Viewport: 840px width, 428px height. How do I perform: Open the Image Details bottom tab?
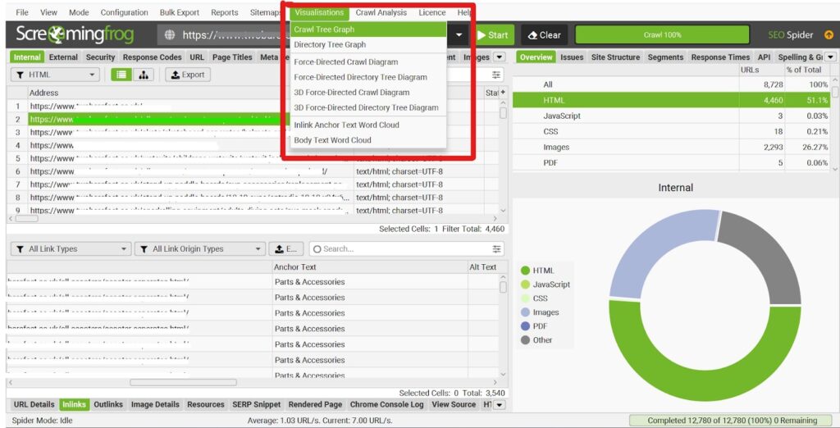(x=155, y=405)
